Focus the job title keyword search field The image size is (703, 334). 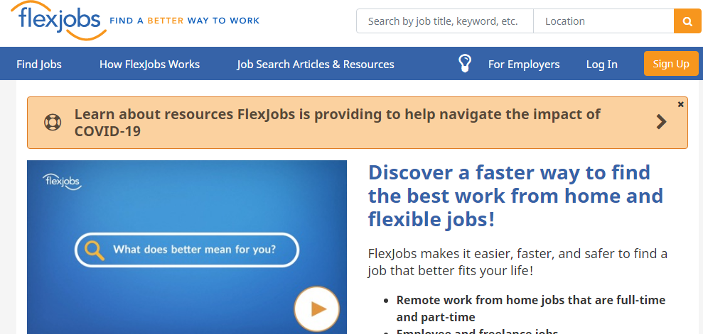point(445,21)
